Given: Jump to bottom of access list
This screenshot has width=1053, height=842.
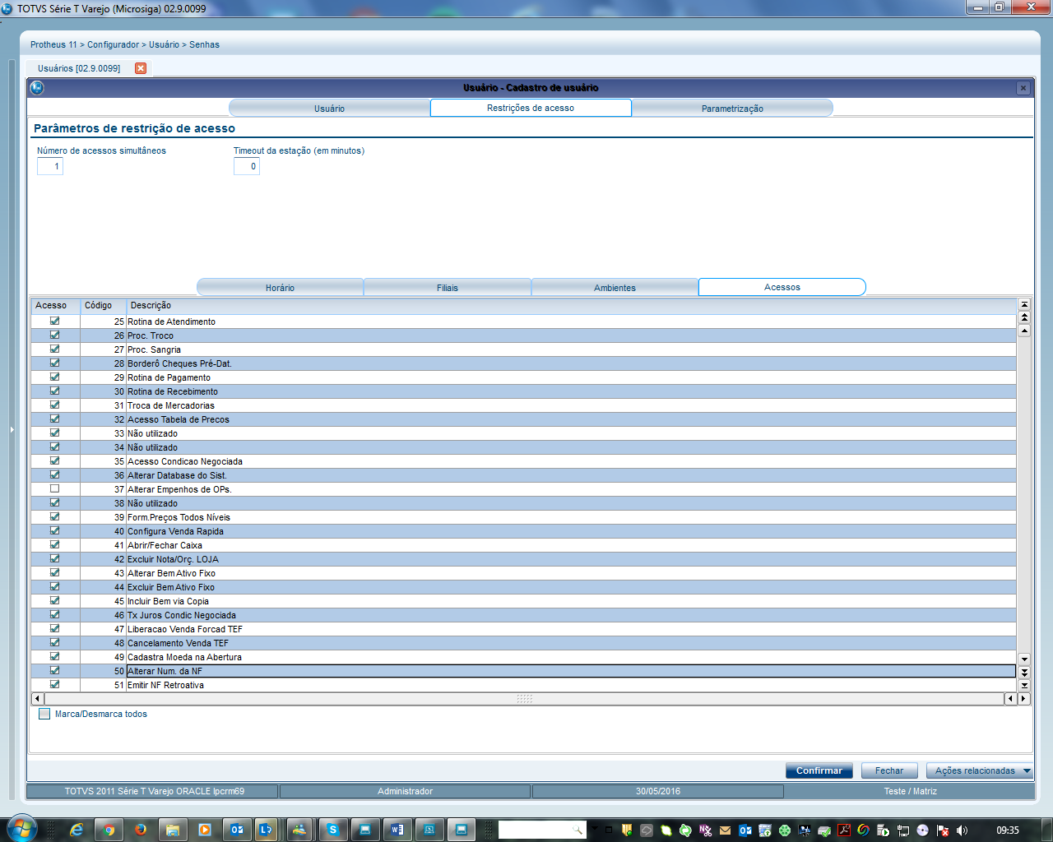Looking at the screenshot, I should [1024, 685].
